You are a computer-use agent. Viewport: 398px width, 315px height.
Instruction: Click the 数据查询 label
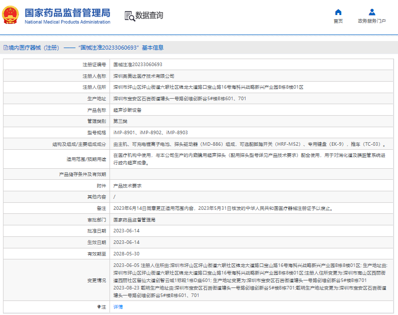[149, 15]
